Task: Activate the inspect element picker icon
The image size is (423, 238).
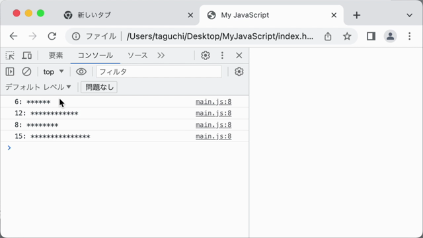Action: click(x=10, y=56)
